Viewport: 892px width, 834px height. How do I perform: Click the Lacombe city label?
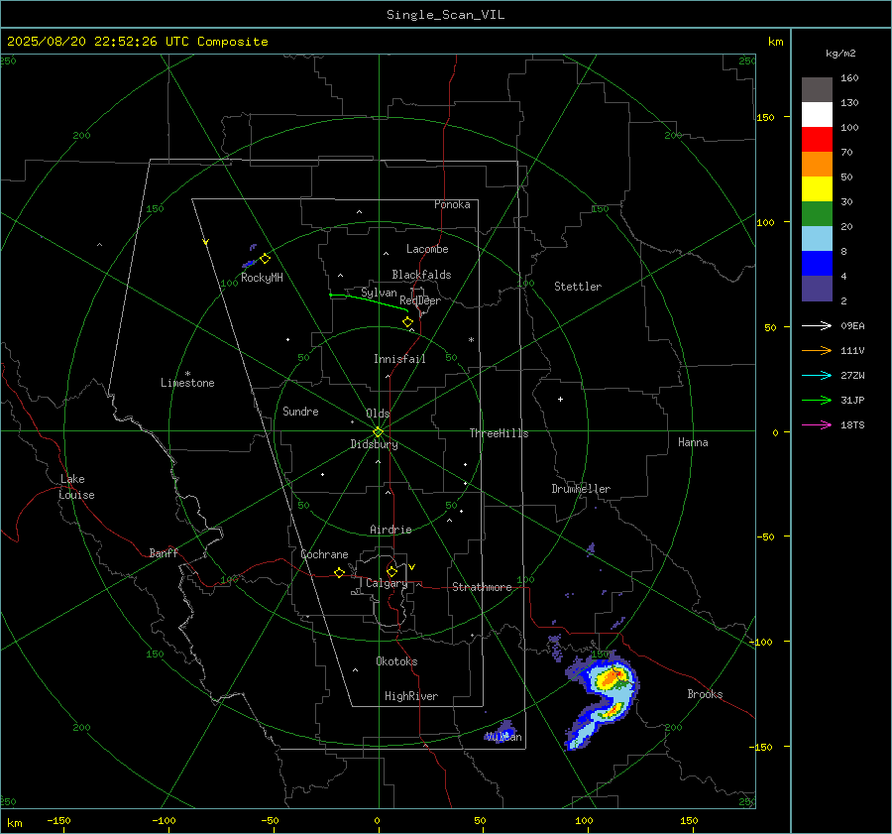pyautogui.click(x=427, y=249)
